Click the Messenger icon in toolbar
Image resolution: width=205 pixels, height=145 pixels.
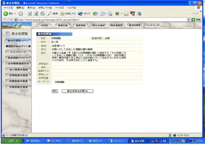(x=139, y=14)
